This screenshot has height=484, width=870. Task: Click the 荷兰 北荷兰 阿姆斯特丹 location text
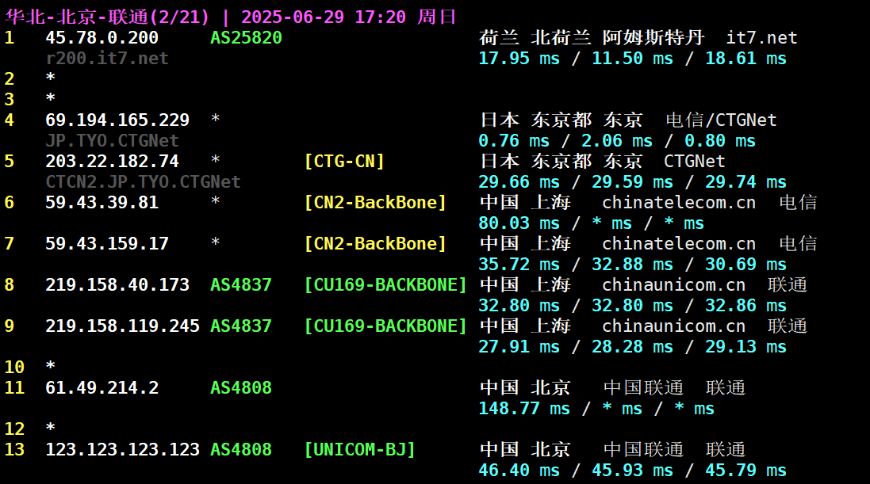point(592,38)
